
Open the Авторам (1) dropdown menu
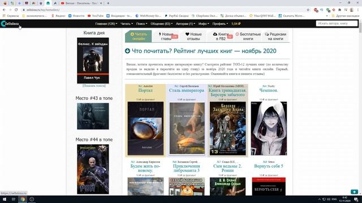186,24
